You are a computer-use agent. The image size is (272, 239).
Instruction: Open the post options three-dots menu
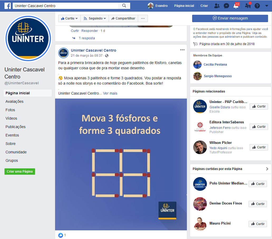pos(182,50)
